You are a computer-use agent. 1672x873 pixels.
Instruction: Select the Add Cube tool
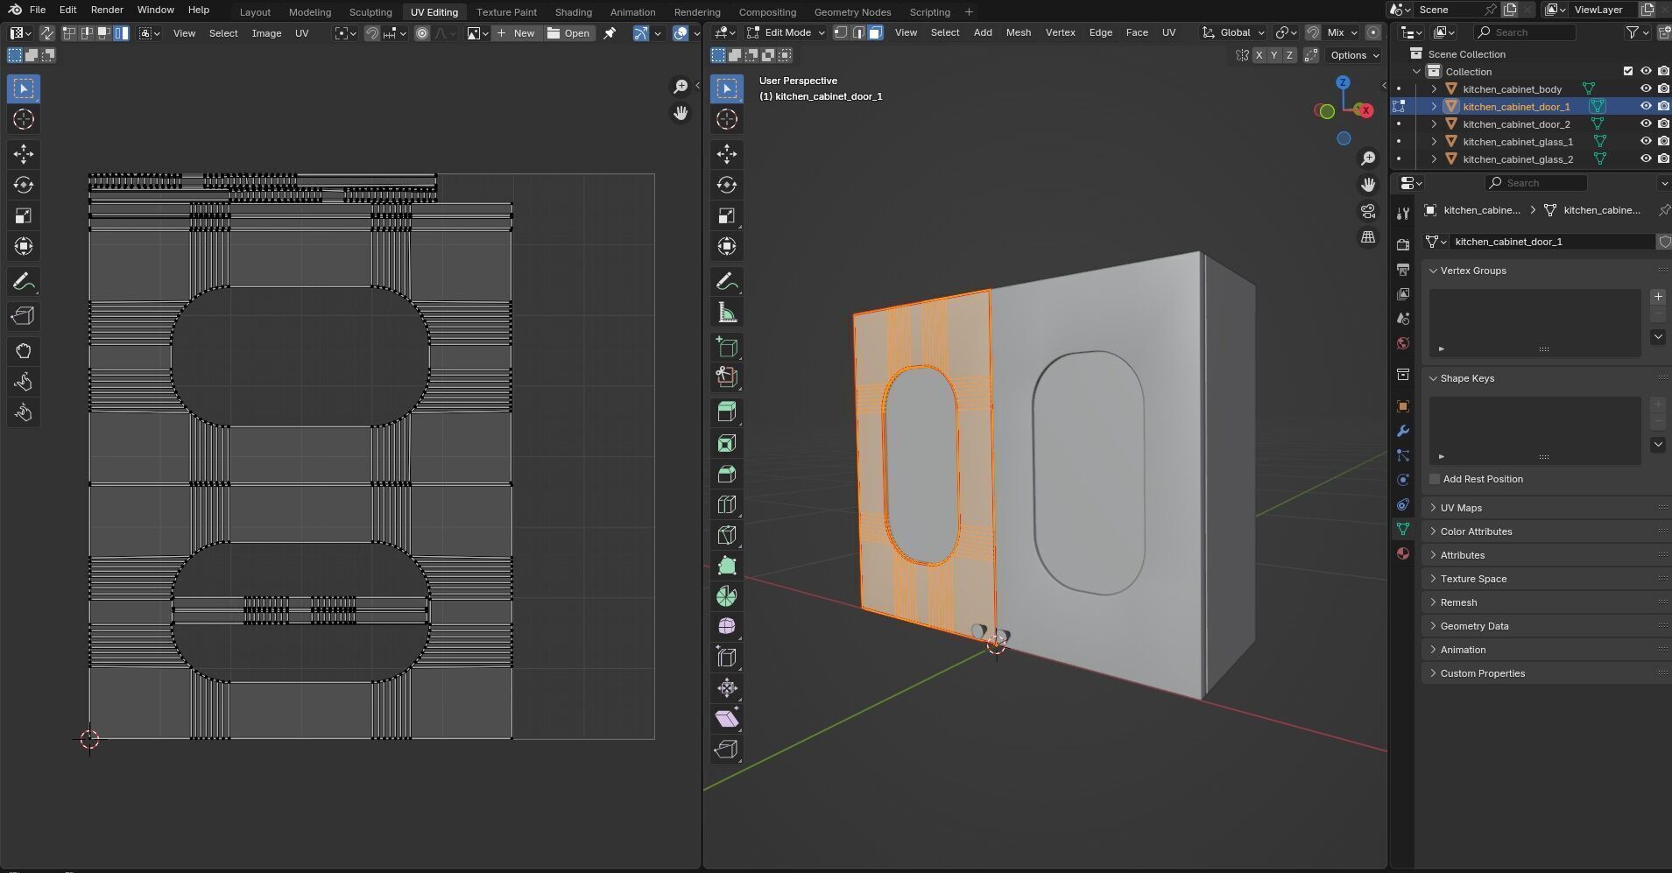726,348
